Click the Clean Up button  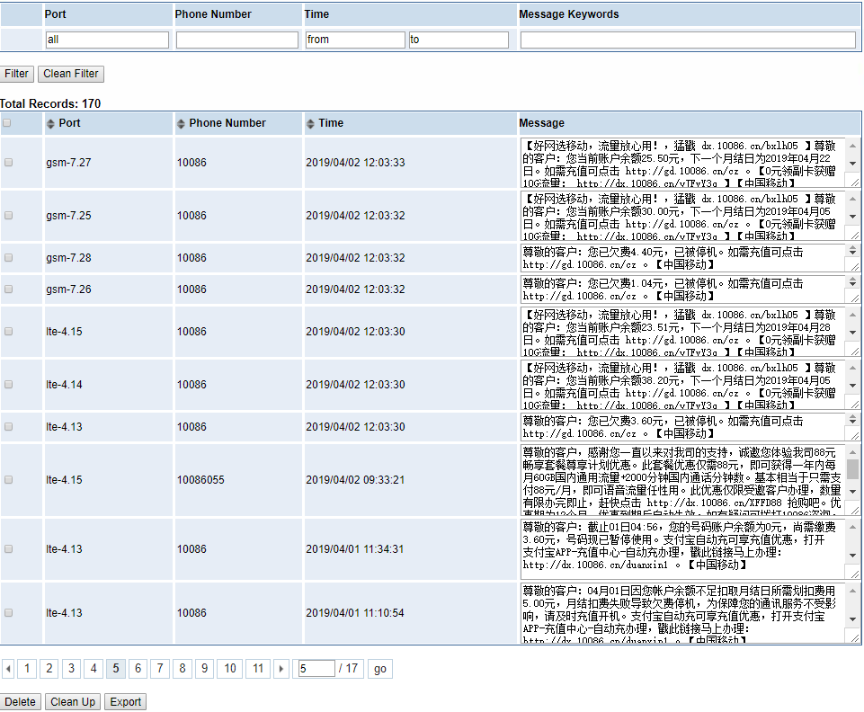73,702
